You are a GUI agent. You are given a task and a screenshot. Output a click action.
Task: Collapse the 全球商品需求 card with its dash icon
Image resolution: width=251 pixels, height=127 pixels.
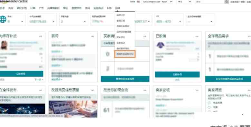249,36
